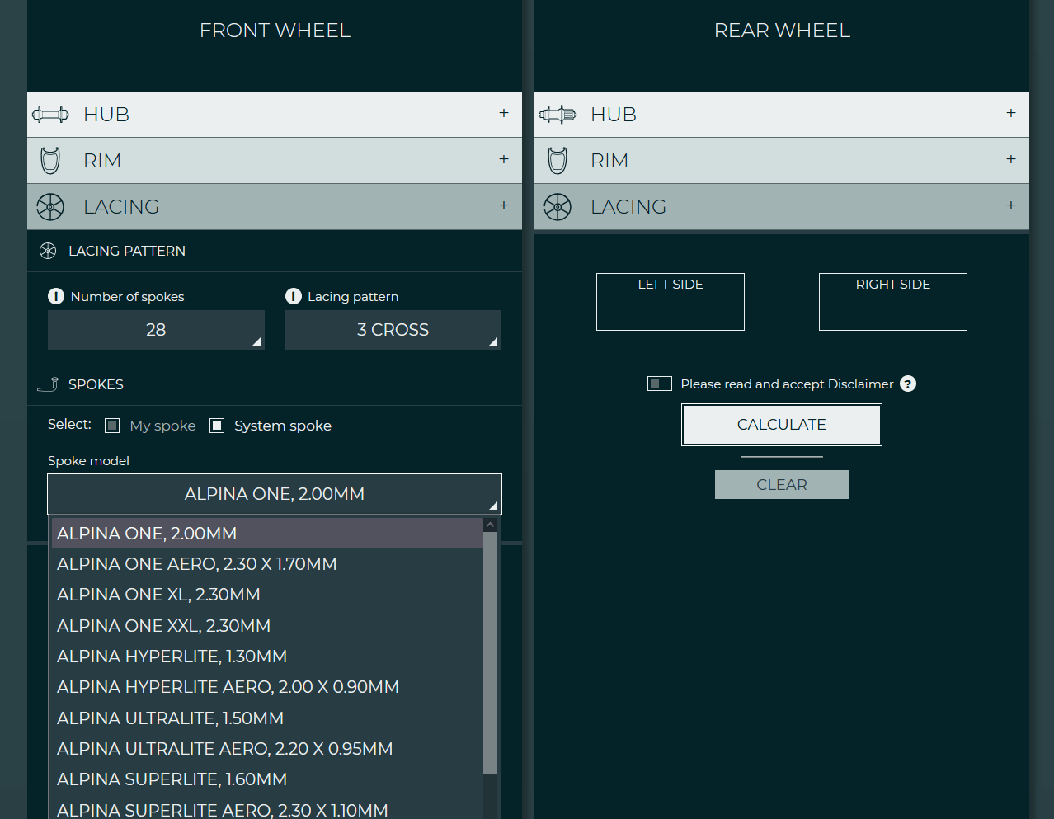Select ALPINA ONE XXL, 2.30MM option
The image size is (1054, 819).
click(x=267, y=626)
